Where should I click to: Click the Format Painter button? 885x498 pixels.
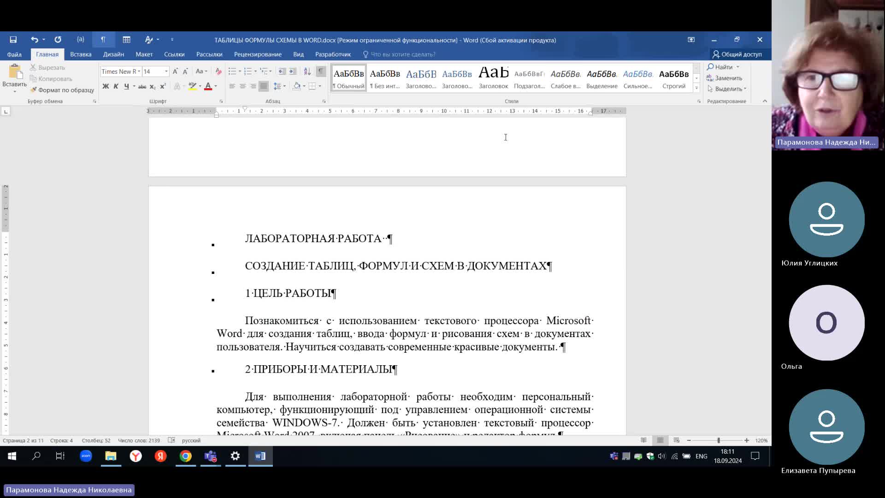pyautogui.click(x=62, y=90)
